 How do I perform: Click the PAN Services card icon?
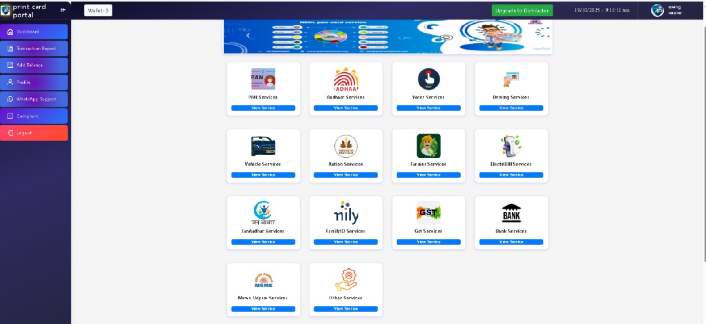click(263, 79)
